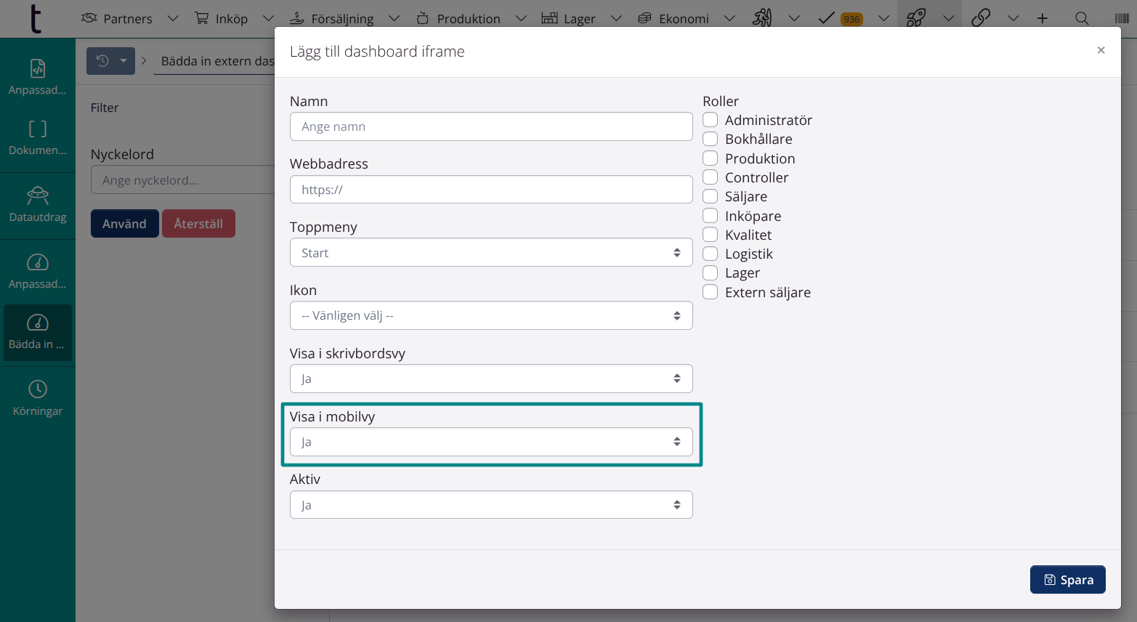Tick the Extern säljare checkbox
Image resolution: width=1137 pixels, height=622 pixels.
click(x=711, y=292)
